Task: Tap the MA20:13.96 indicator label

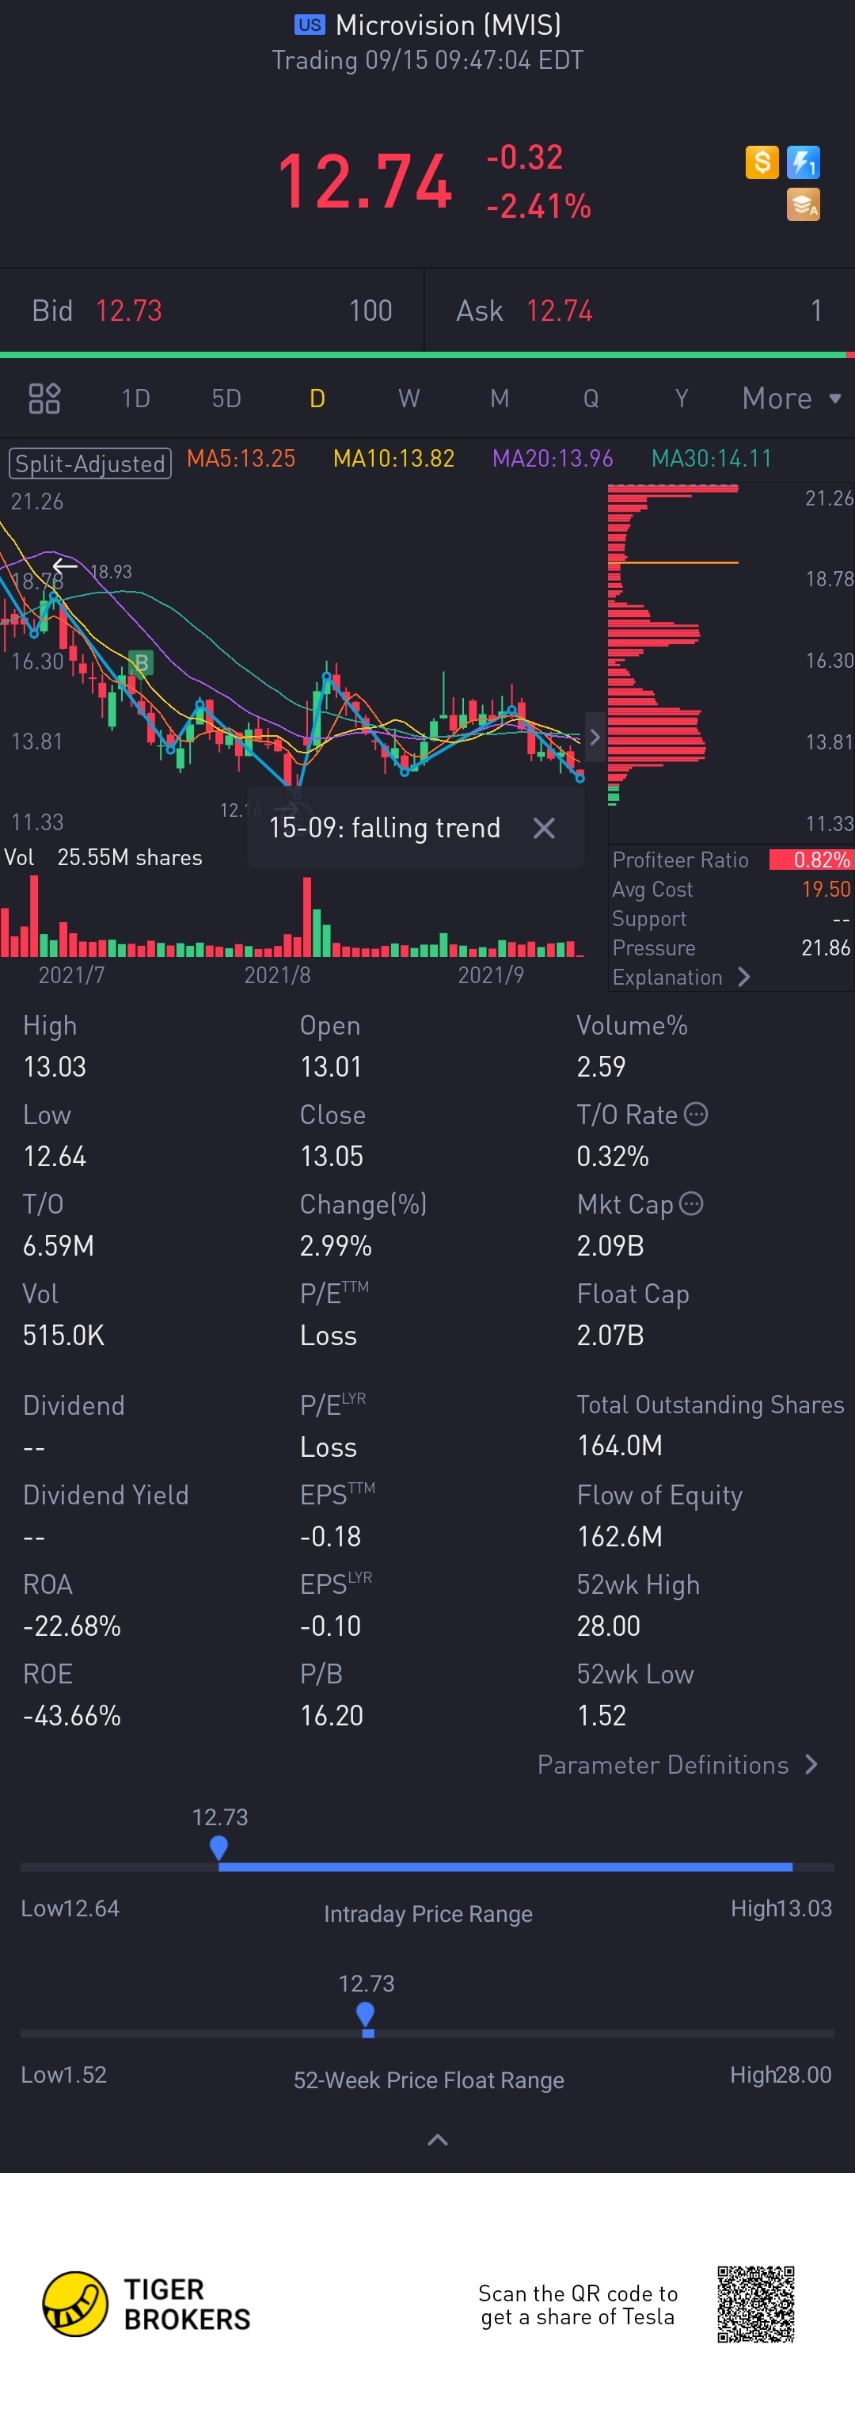Action: point(553,459)
